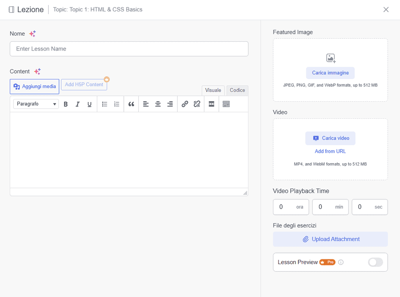The width and height of the screenshot is (400, 297).
Task: Add a blockquote with the quote icon
Action: pyautogui.click(x=131, y=104)
